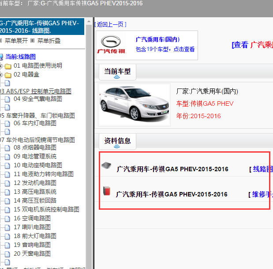Open 15 双电机系统控制电路图
This screenshot has width=273, height=269.
[x=46, y=209]
